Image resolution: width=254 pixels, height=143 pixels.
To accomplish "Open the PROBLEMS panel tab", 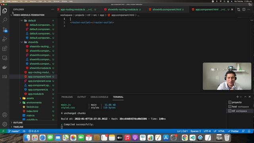I will click(67, 97).
